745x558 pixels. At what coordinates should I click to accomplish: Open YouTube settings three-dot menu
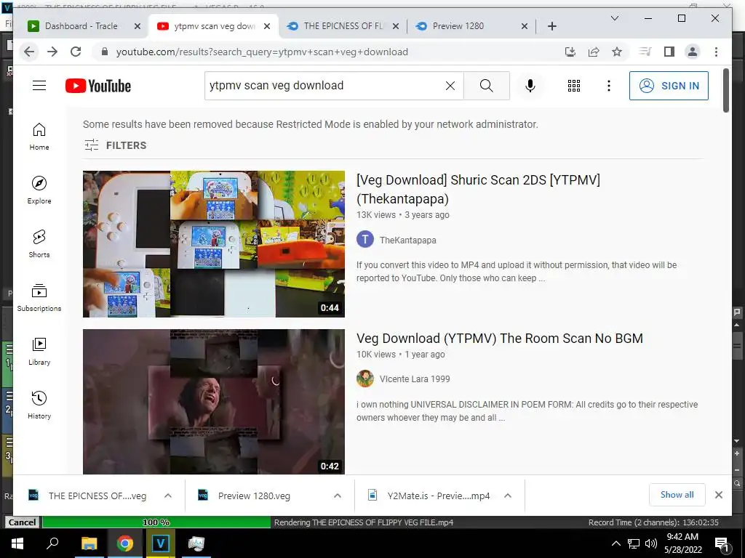pos(609,86)
